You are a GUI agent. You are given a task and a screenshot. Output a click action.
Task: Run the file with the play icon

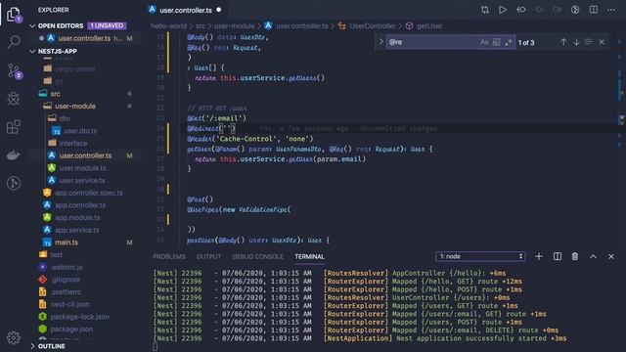(503, 10)
